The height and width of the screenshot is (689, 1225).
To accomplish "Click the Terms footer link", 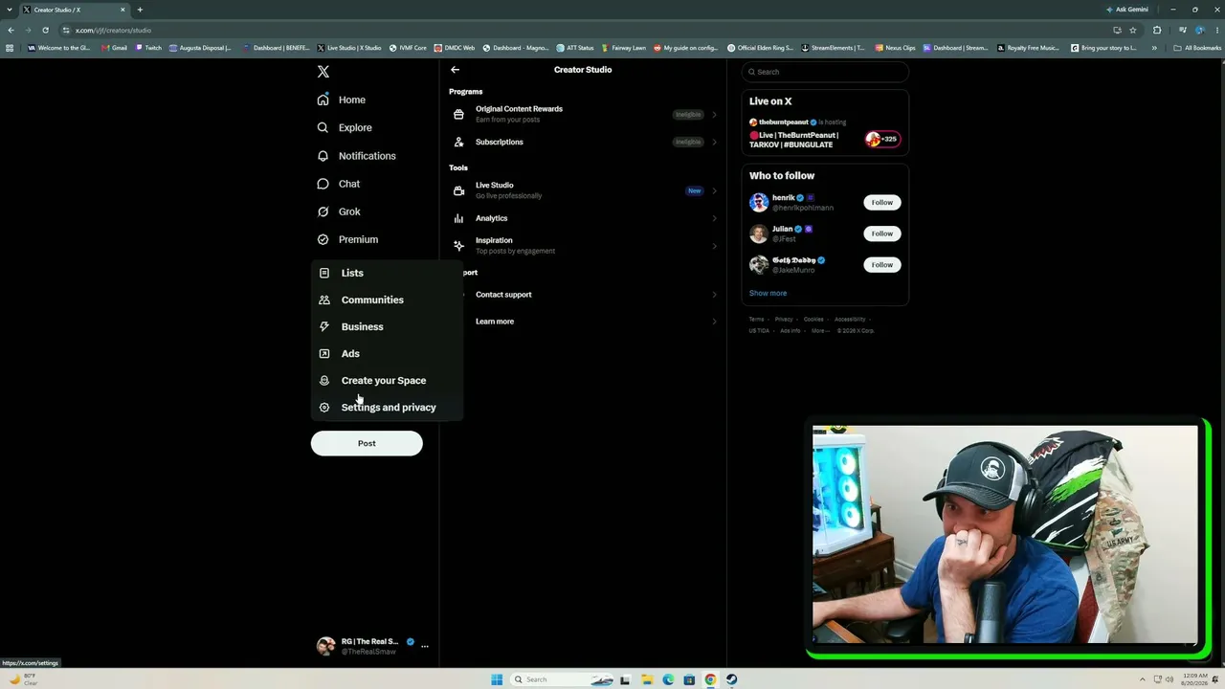I will pos(756,319).
